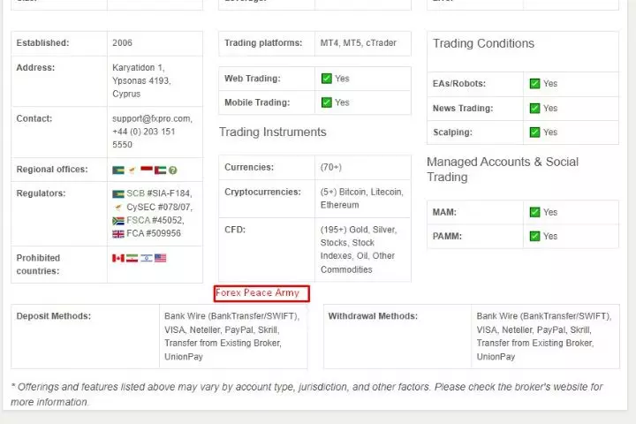Image resolution: width=636 pixels, height=424 pixels.
Task: Click the address Karyatidon 1, Ypsonas 4193
Action: pos(141,74)
